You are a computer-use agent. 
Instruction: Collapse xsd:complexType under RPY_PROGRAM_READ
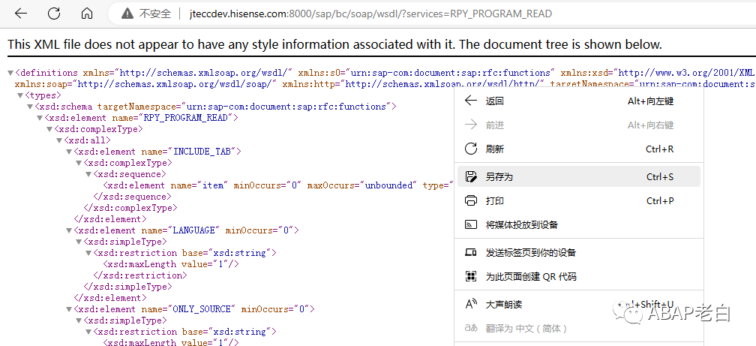(49, 129)
